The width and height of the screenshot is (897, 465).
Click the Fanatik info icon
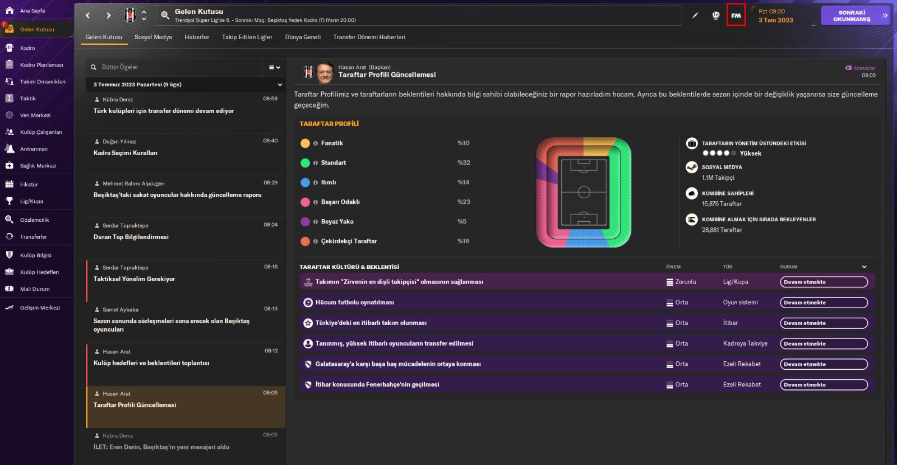(x=316, y=143)
